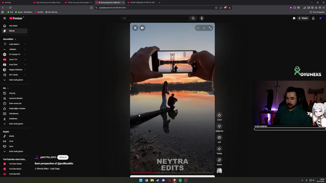Open YouTube Music

coord(15,169)
